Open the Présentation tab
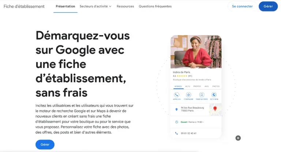The image size is (281, 152). click(65, 6)
